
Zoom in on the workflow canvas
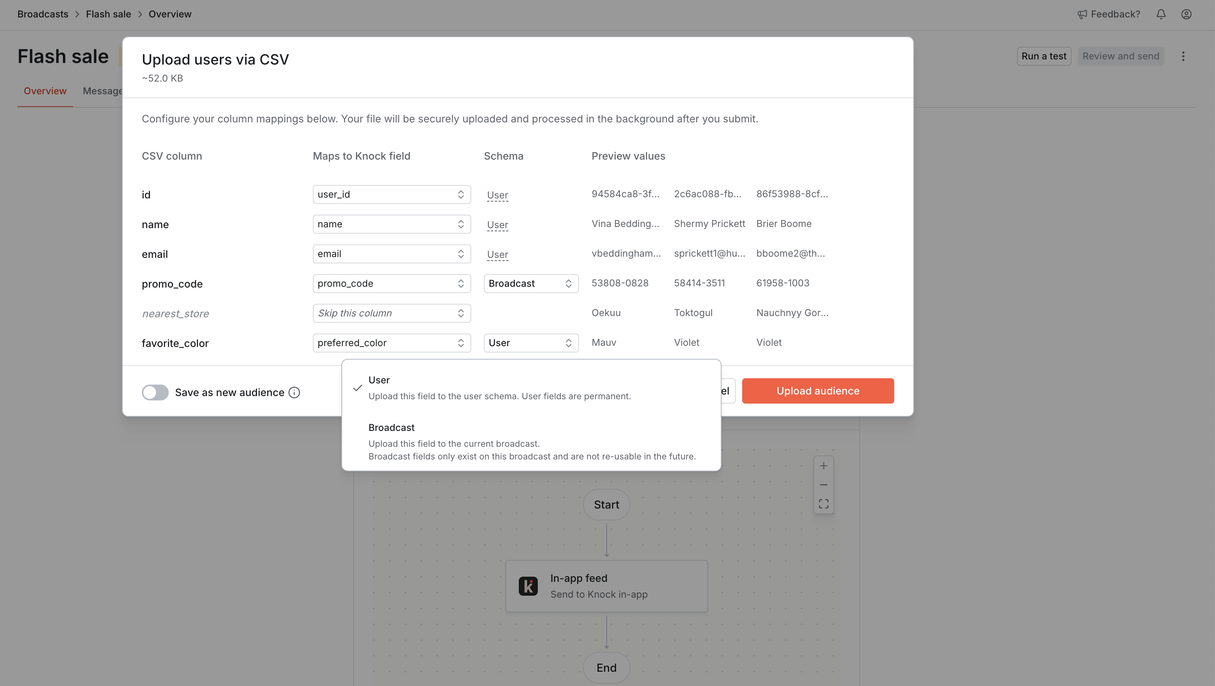click(x=823, y=466)
